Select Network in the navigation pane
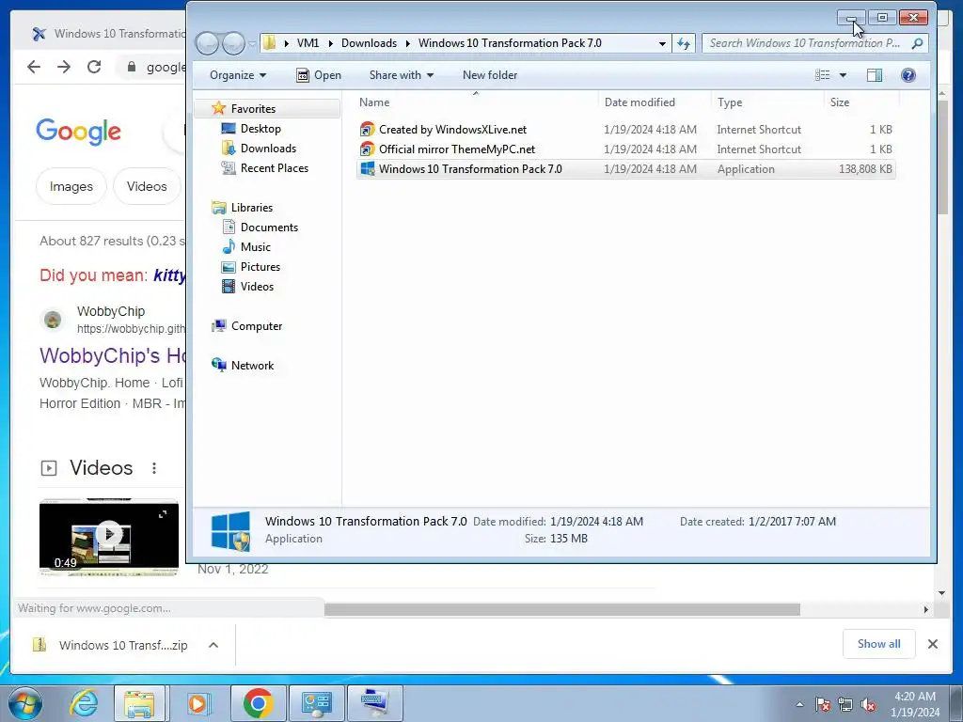The width and height of the screenshot is (963, 722). pos(252,366)
